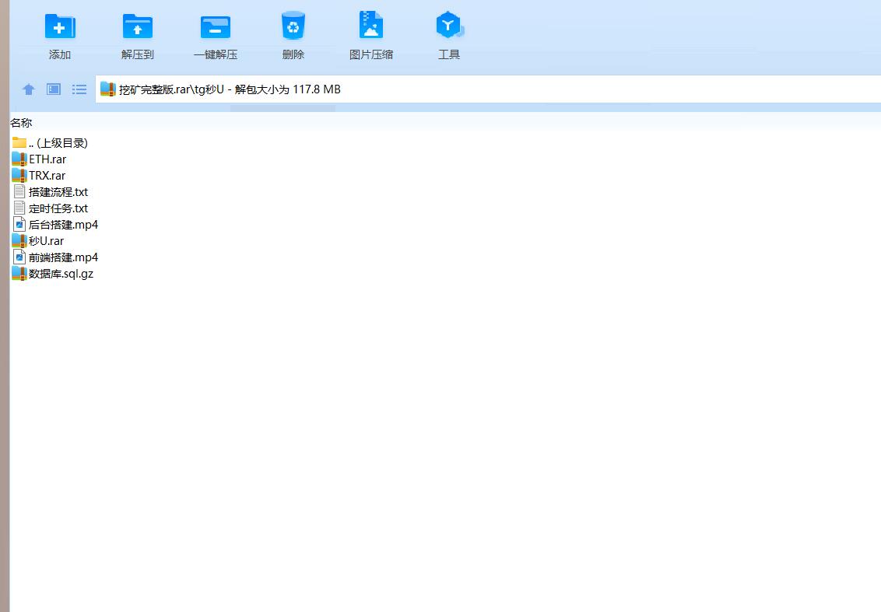Go up one level with arrow icon
881x612 pixels.
tap(29, 89)
